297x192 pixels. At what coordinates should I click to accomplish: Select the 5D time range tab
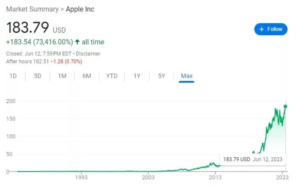tap(37, 76)
